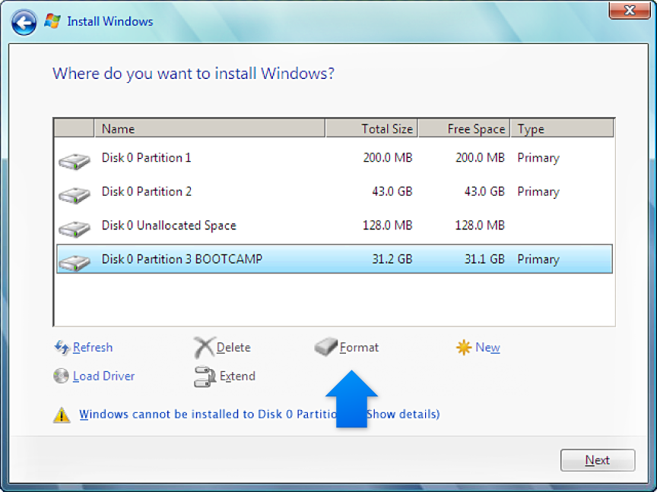Image resolution: width=657 pixels, height=492 pixels.
Task: Sort by the Free Space column header
Action: [x=465, y=128]
